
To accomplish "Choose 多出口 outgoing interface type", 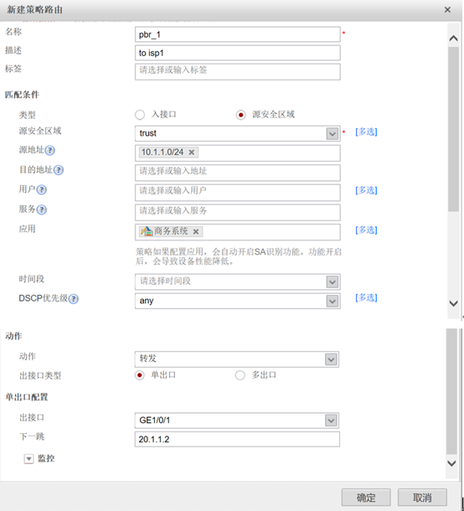I will click(x=240, y=375).
